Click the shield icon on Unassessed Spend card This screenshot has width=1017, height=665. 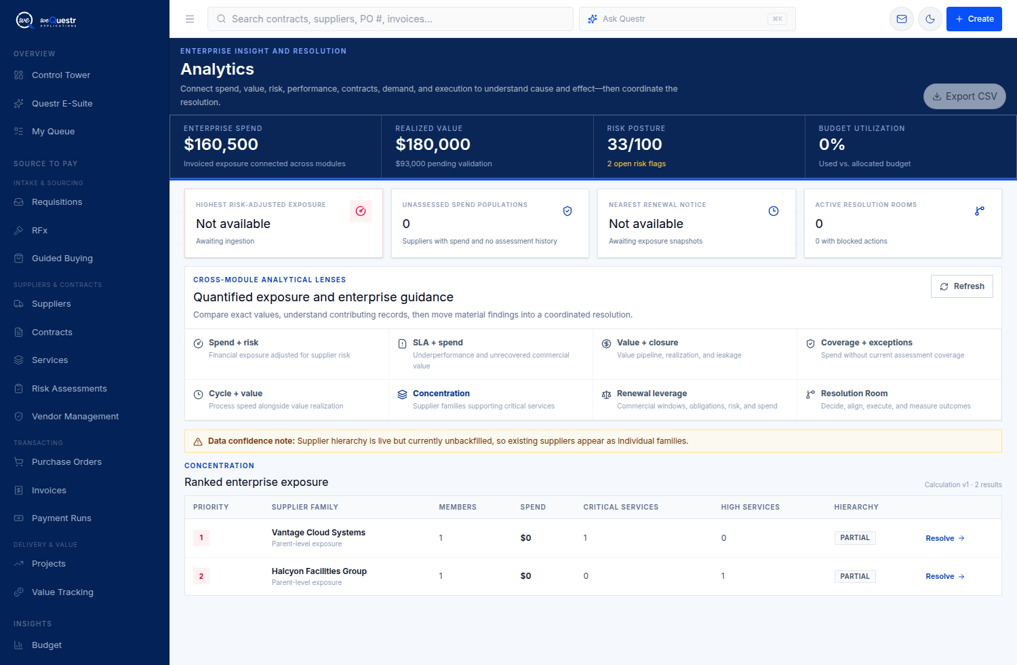tap(567, 211)
